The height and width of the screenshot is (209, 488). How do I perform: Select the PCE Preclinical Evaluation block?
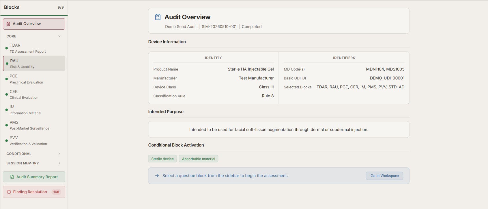pyautogui.click(x=34, y=79)
